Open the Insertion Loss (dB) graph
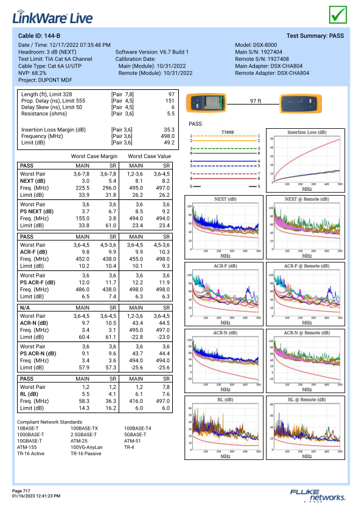Image resolution: width=362 pixels, height=511 pixels. (305, 160)
